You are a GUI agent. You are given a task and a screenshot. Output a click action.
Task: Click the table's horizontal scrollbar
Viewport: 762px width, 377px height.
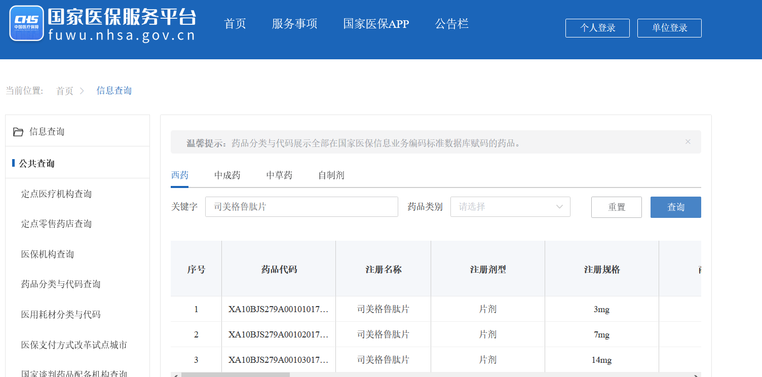pos(235,374)
